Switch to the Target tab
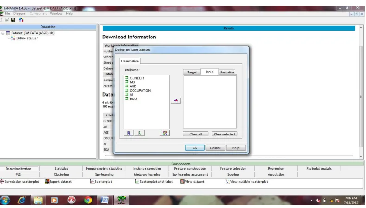This screenshot has width=366, height=208. point(192,72)
